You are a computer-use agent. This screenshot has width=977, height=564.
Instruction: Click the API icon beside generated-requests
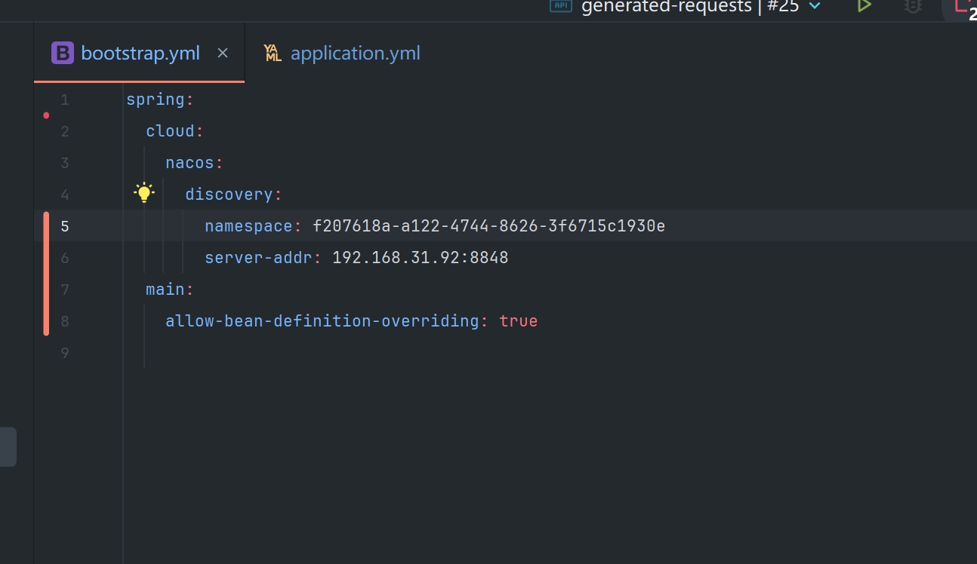561,6
